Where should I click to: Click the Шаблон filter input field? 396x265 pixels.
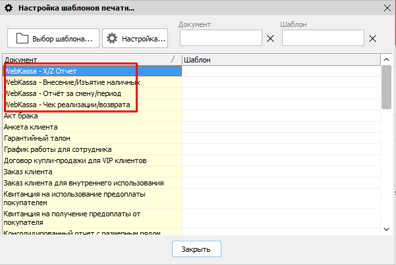tap(323, 38)
